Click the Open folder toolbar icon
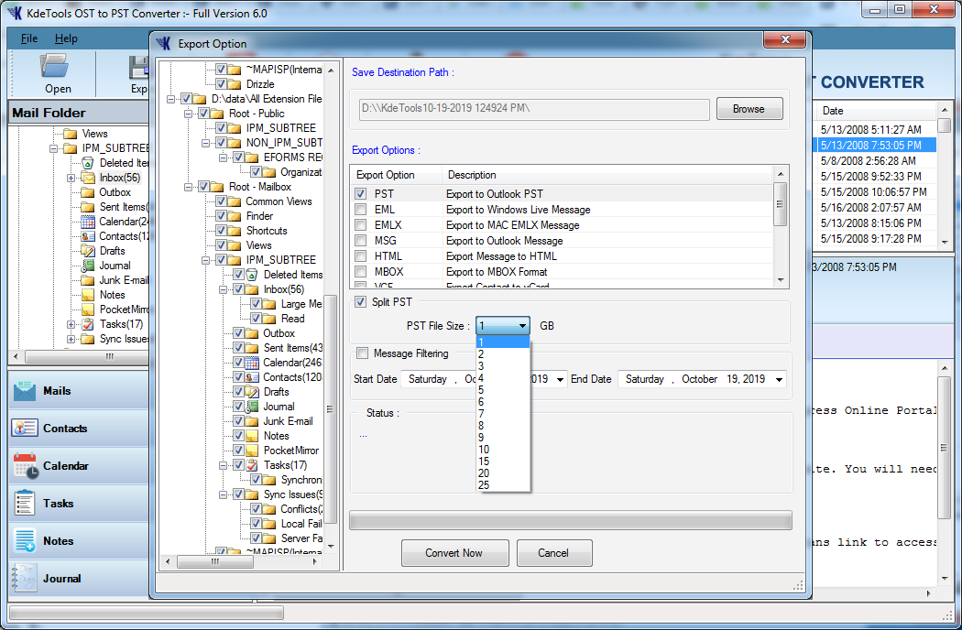962x630 pixels. tap(57, 68)
